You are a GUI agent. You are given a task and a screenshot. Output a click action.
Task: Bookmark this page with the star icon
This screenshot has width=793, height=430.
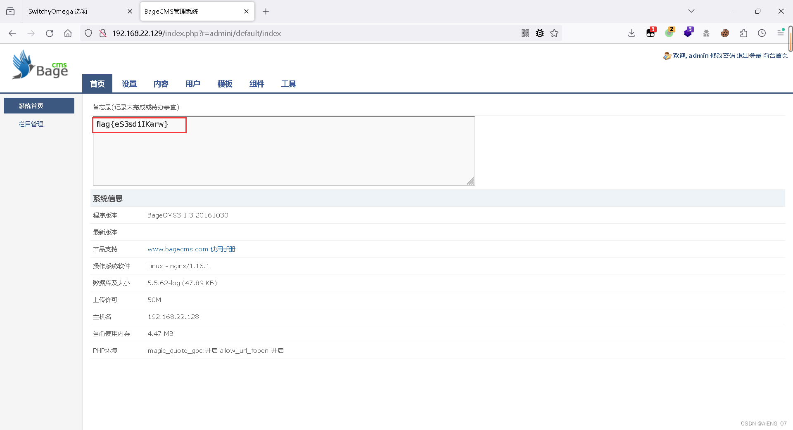click(554, 33)
